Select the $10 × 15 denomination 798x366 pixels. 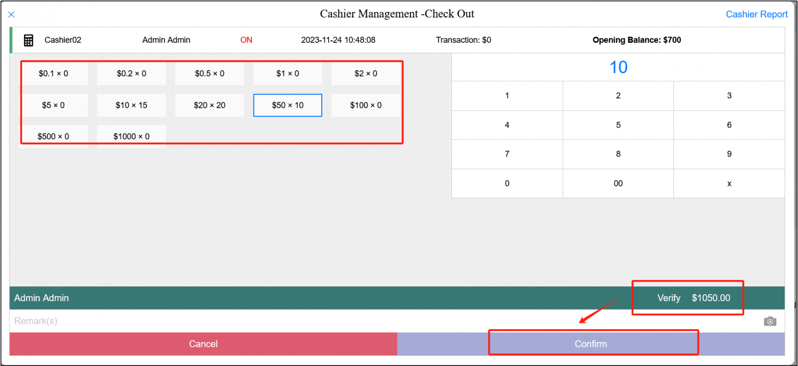coord(131,105)
